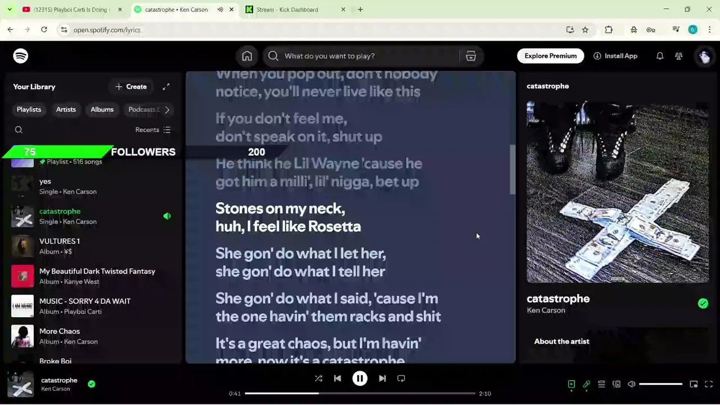The image size is (720, 405).
Task: Expand Your Library to full view
Action: (166, 87)
